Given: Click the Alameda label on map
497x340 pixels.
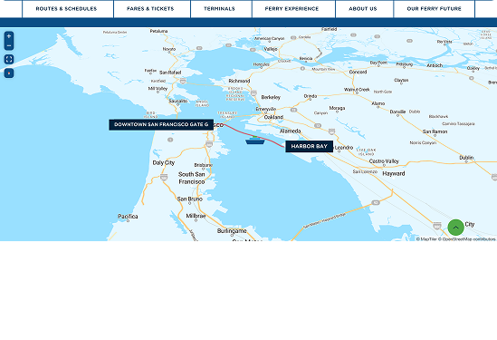Looking at the screenshot, I should [290, 131].
